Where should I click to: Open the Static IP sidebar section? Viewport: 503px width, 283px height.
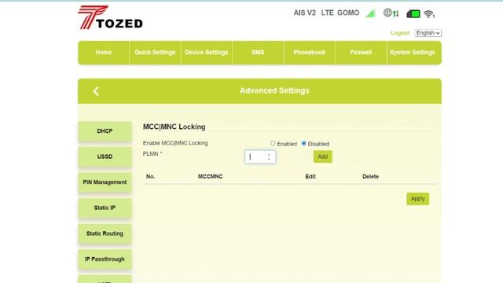coord(105,208)
